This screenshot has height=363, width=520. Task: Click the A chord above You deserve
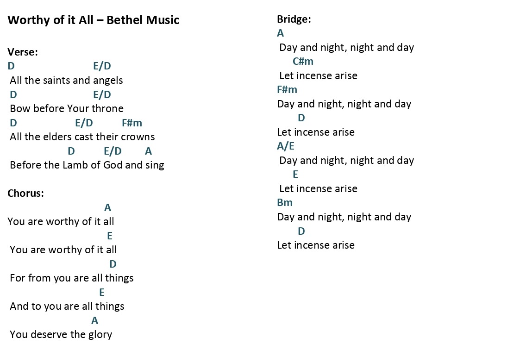94,320
